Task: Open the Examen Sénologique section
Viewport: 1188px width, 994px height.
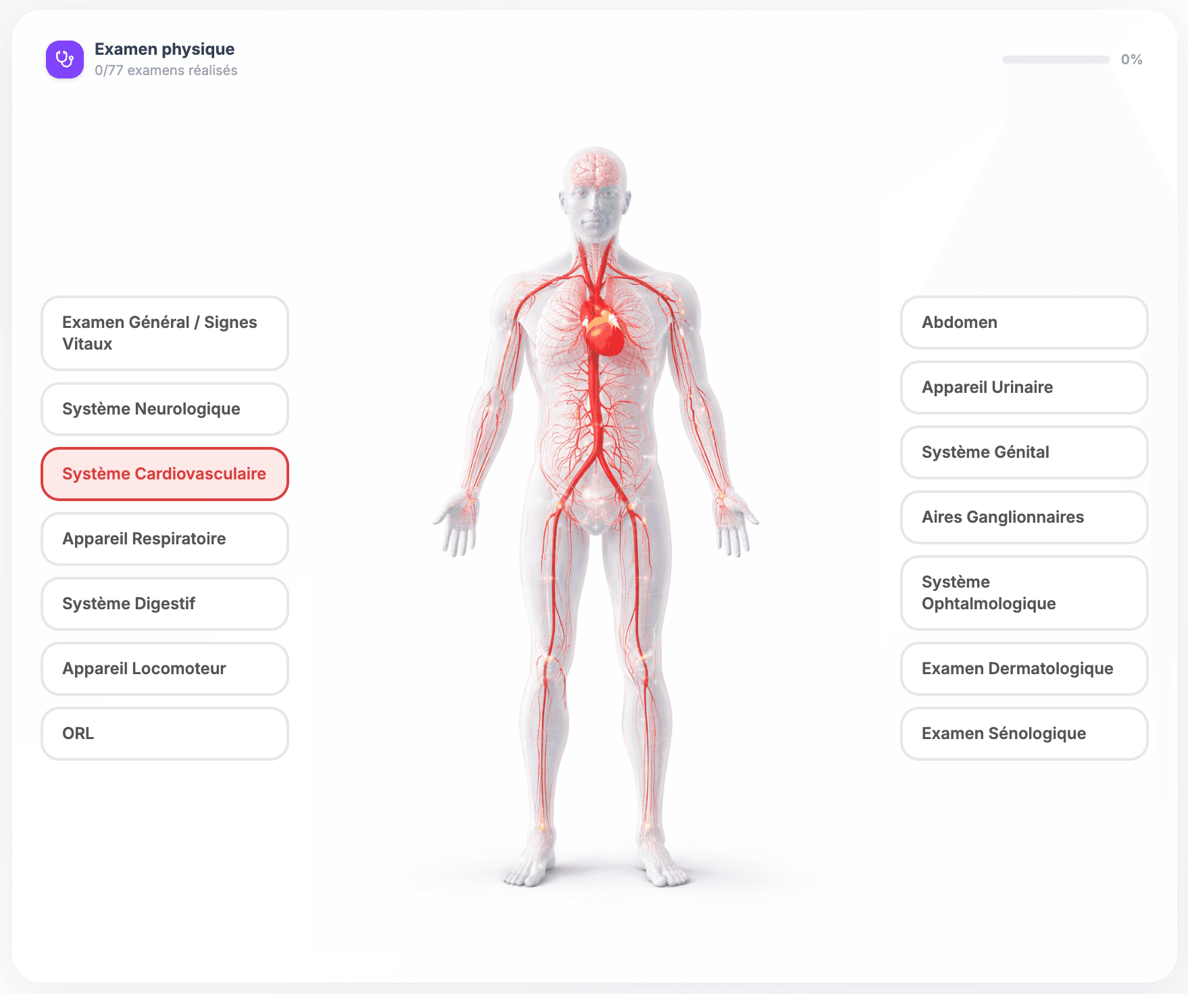Action: (1023, 734)
